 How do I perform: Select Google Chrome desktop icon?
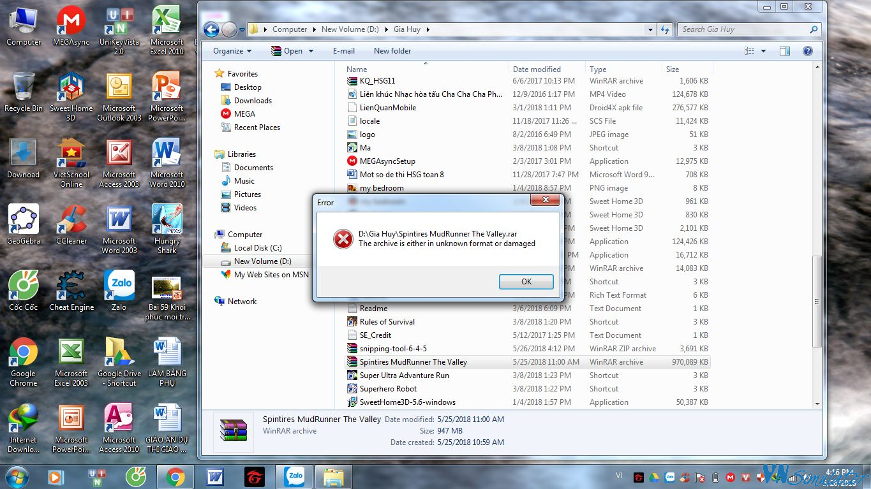24,363
